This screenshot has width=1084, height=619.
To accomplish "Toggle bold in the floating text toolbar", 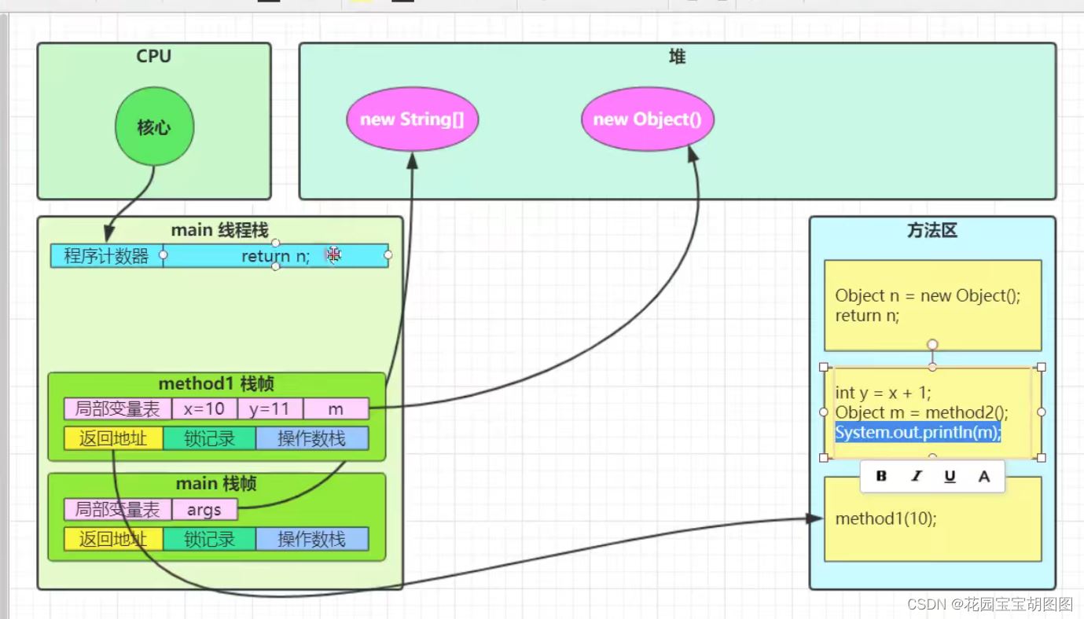I will click(881, 476).
